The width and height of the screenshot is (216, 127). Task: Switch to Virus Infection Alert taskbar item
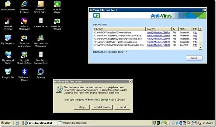(40, 123)
